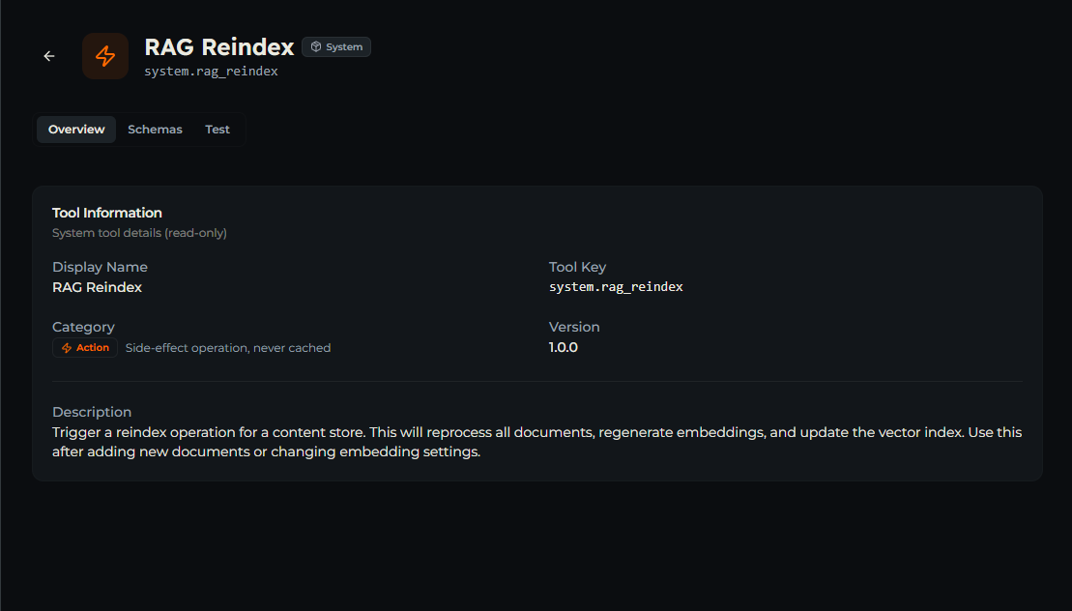Click the orange lightning bolt tool icon
The width and height of the screenshot is (1072, 611).
tap(105, 56)
